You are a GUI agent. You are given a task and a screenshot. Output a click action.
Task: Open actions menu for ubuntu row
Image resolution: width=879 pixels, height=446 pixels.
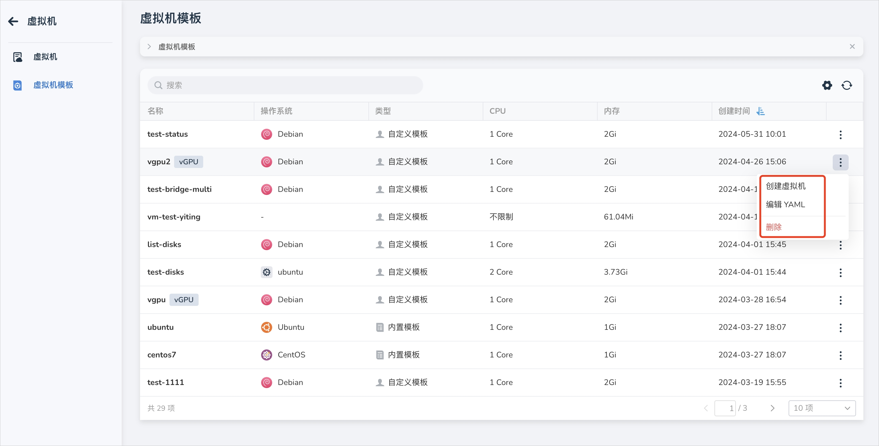840,328
